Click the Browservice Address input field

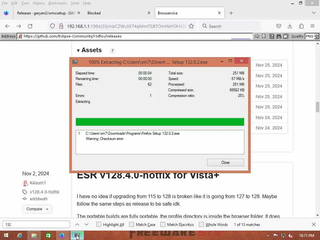point(135,36)
